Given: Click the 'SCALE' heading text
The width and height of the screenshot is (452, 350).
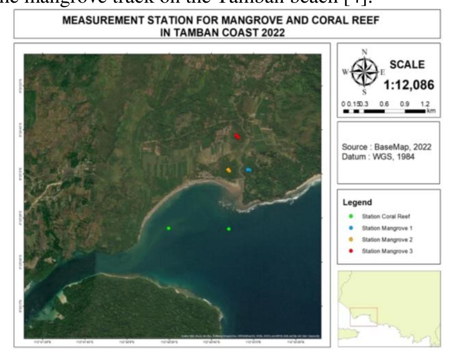Looking at the screenshot, I should coord(407,64).
